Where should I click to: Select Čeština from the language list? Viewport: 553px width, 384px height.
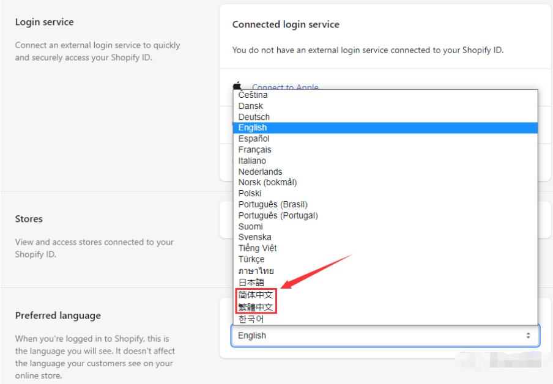pyautogui.click(x=253, y=95)
